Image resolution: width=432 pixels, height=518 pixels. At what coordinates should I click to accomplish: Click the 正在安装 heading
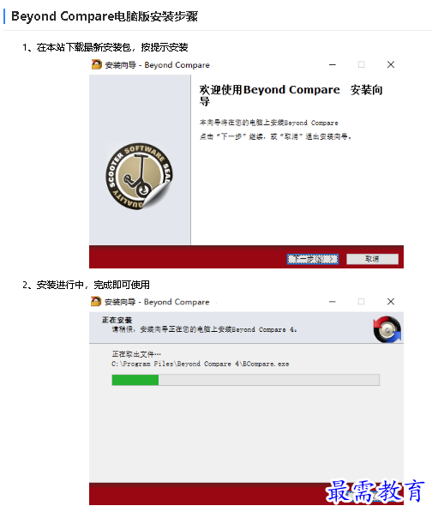tap(117, 320)
